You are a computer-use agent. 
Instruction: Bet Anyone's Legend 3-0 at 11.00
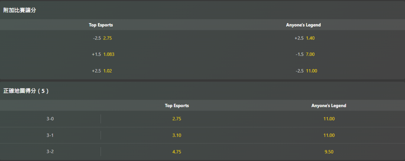(x=328, y=119)
